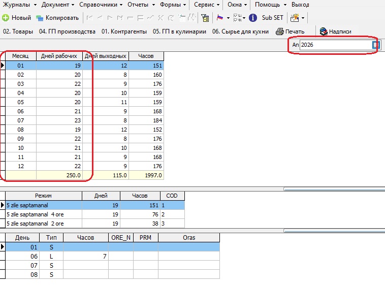This screenshot has height=285, width=385.
Task: Open the calendar picker in An field
Action: tap(376, 45)
